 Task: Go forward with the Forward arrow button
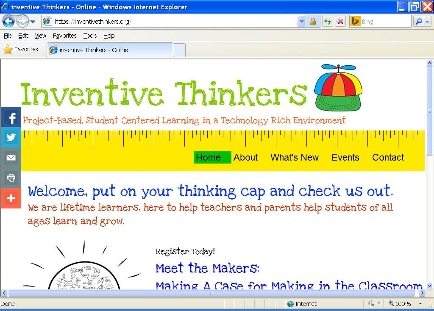(22, 21)
